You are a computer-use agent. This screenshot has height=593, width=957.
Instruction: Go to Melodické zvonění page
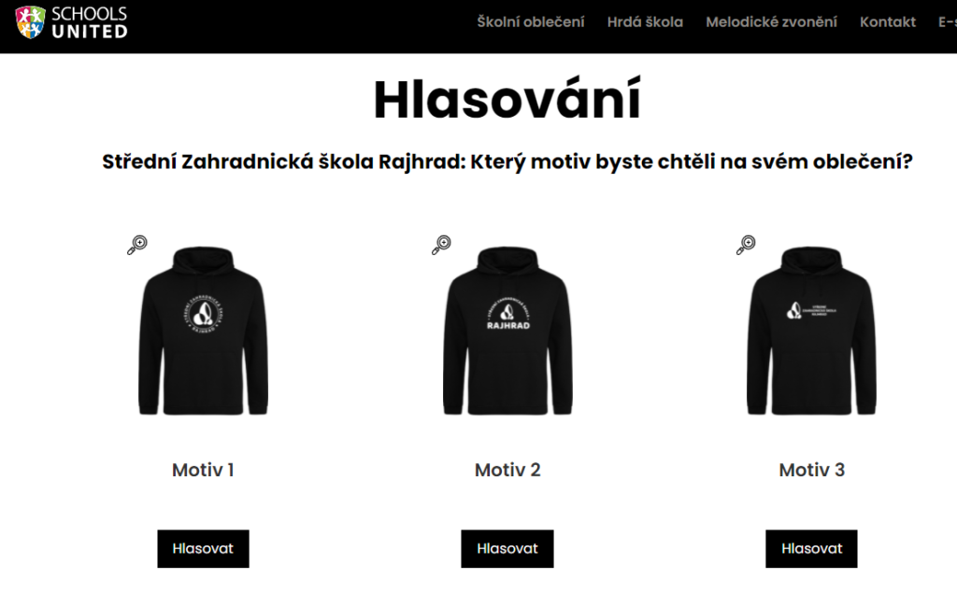771,22
